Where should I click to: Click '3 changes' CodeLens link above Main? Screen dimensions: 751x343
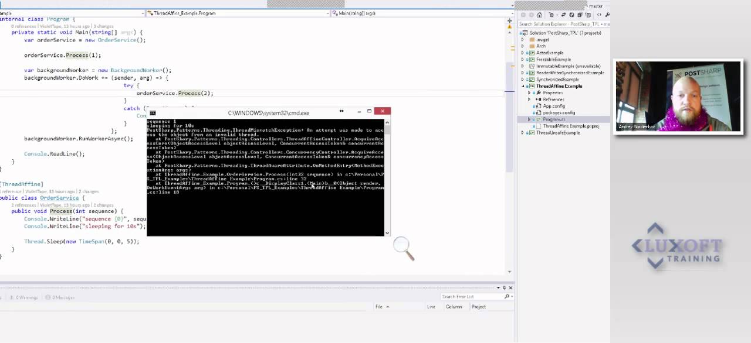pyautogui.click(x=104, y=26)
